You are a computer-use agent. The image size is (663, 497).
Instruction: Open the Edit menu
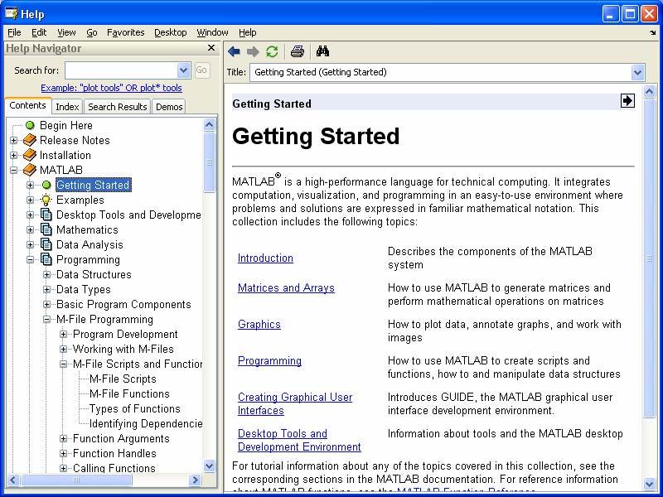tap(39, 32)
